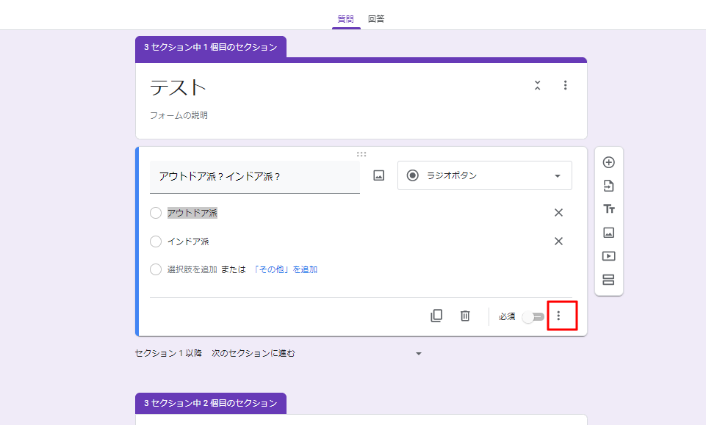Image resolution: width=706 pixels, height=425 pixels.
Task: Click the import questions icon
Action: coord(608,186)
